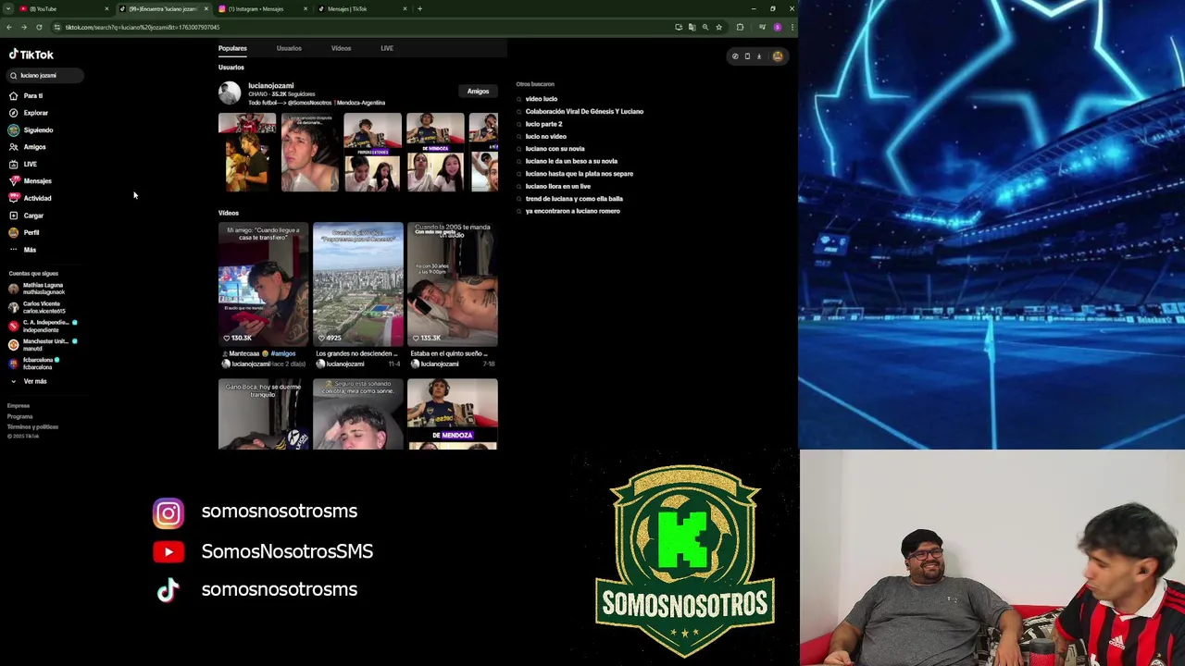Image resolution: width=1185 pixels, height=666 pixels.
Task: Open the Chrome extensions puzzle icon
Action: pyautogui.click(x=740, y=27)
